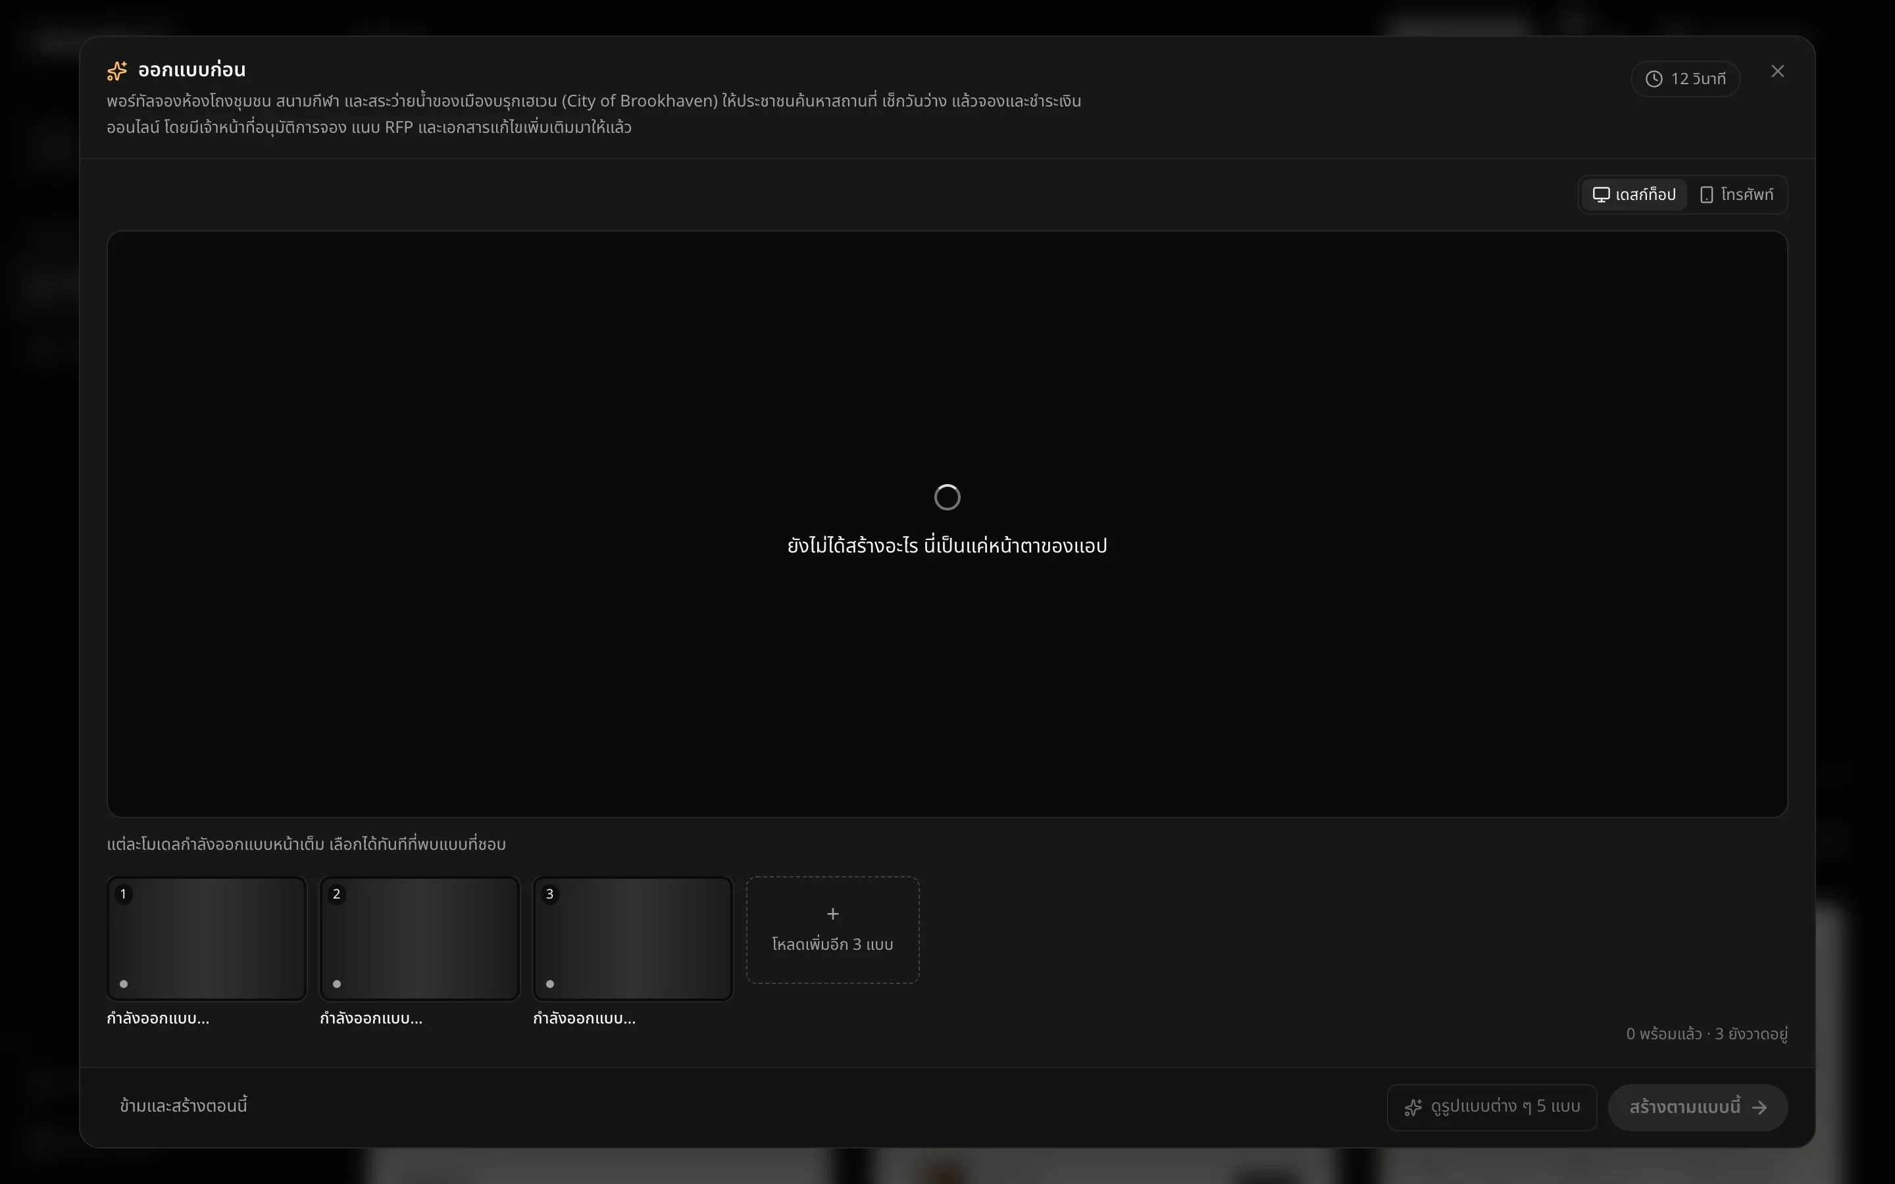
Task: Click the clock icon in 12 วินาที badge
Action: pyautogui.click(x=1654, y=79)
